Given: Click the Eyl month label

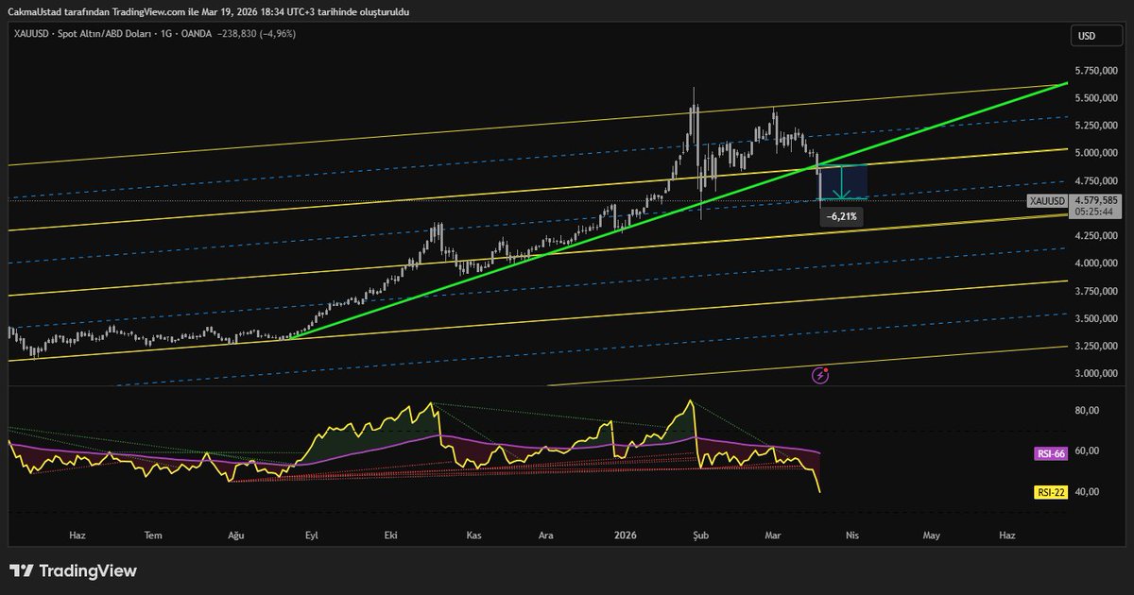Looking at the screenshot, I should coord(311,535).
